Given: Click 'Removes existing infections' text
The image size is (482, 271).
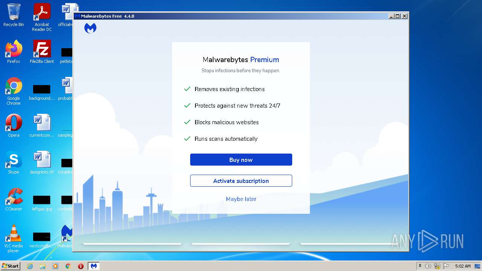Looking at the screenshot, I should 230,89.
